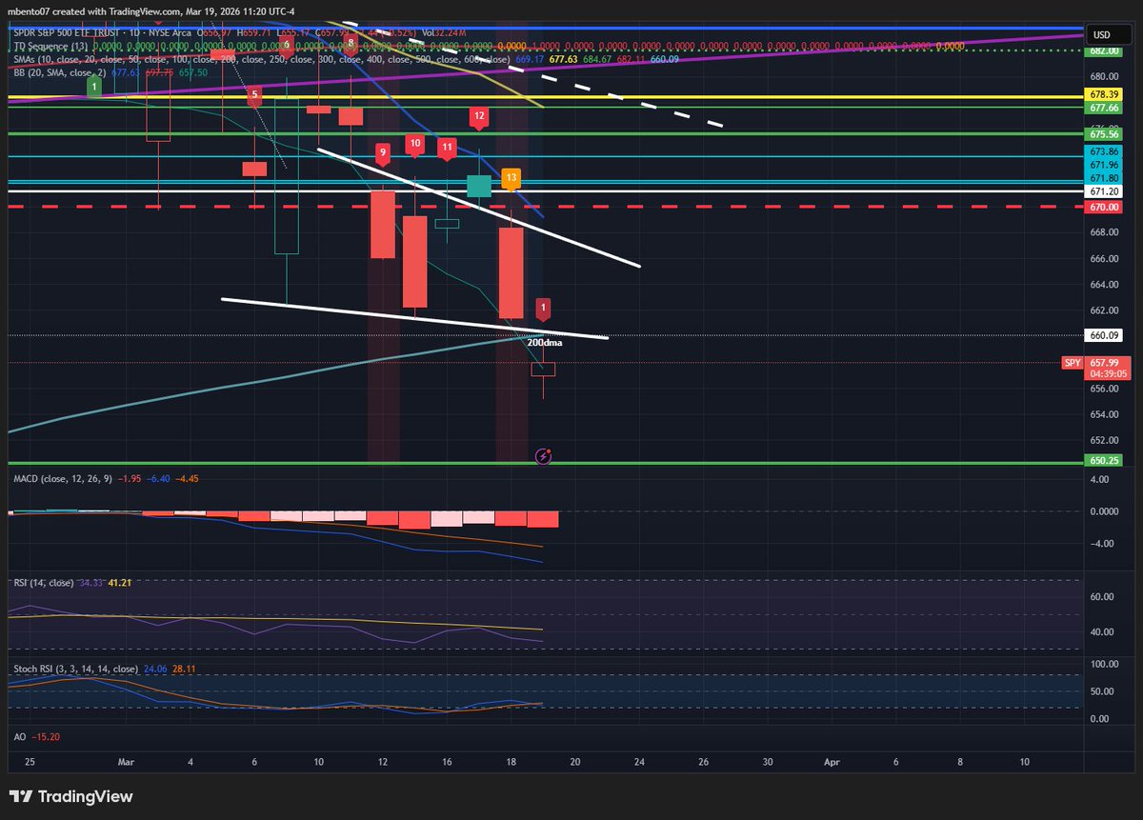Click the Mar label on date axis
The width and height of the screenshot is (1143, 820).
click(x=127, y=762)
